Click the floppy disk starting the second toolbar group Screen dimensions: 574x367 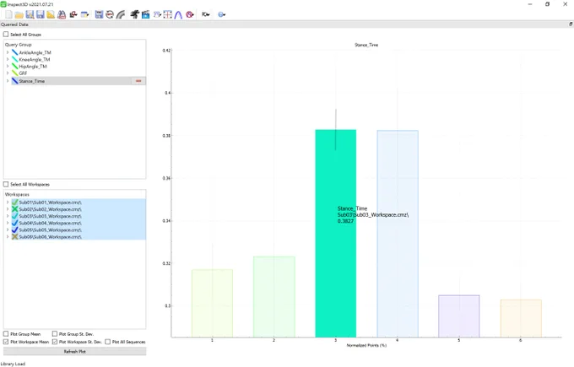click(x=99, y=14)
